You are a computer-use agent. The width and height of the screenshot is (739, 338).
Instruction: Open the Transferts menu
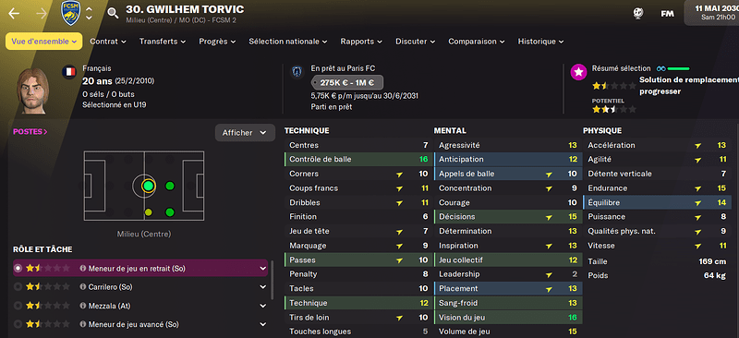(x=162, y=42)
